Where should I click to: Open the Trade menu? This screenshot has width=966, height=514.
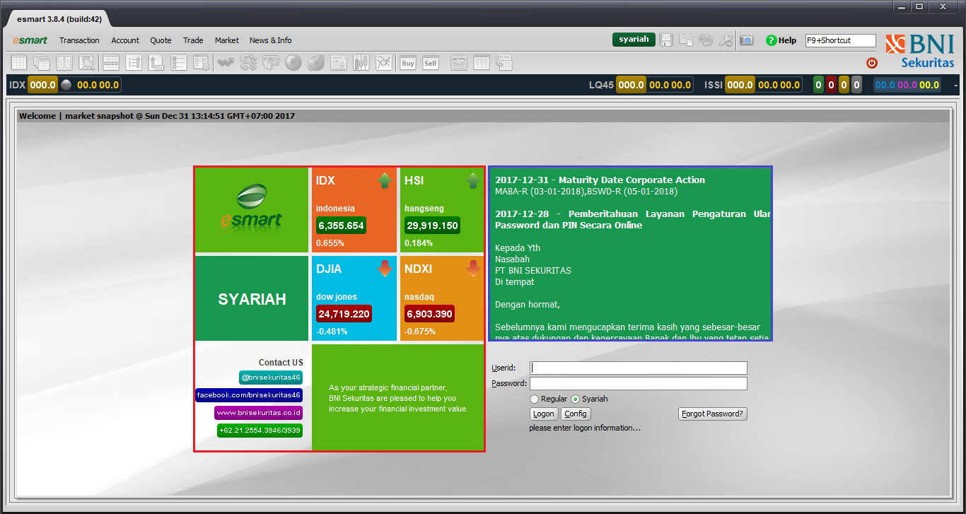point(193,40)
